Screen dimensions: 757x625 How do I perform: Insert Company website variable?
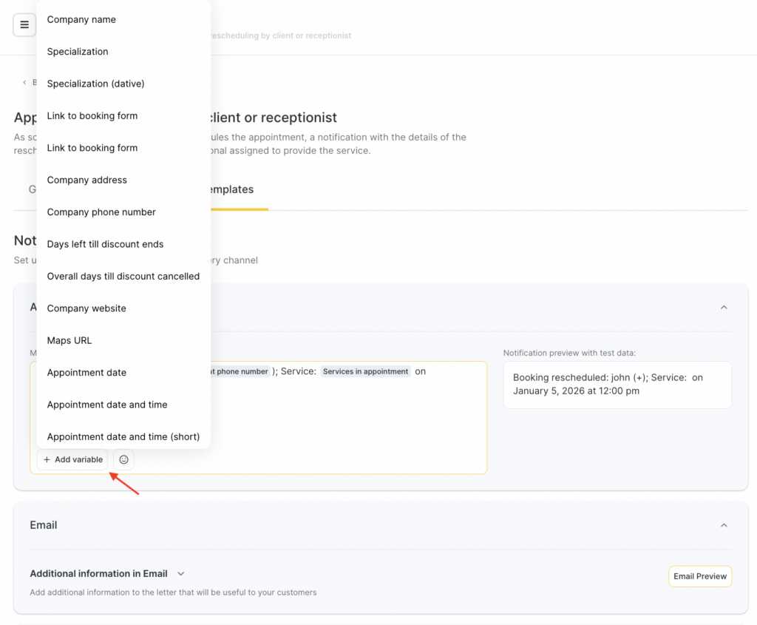pyautogui.click(x=86, y=308)
